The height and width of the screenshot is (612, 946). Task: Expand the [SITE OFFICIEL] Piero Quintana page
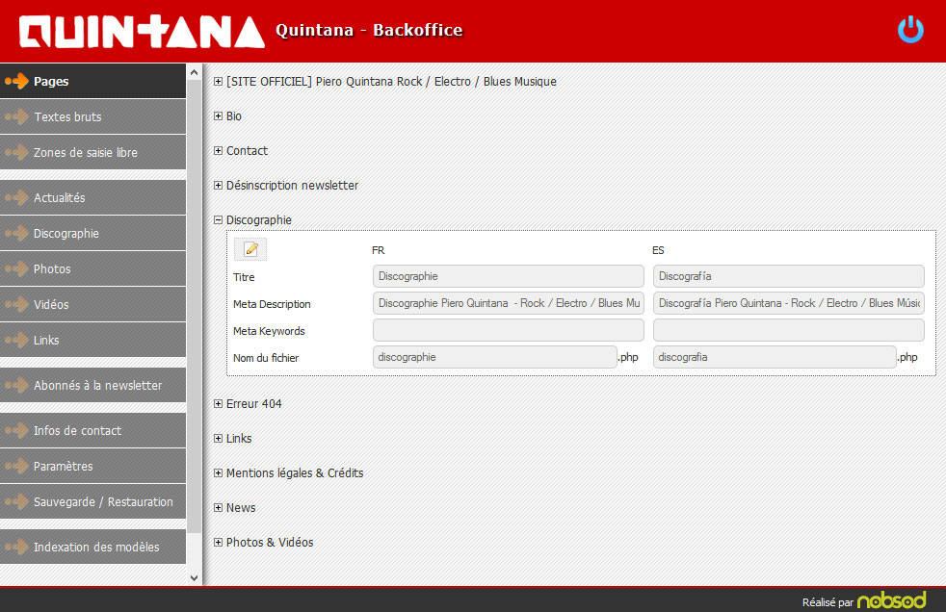point(219,82)
